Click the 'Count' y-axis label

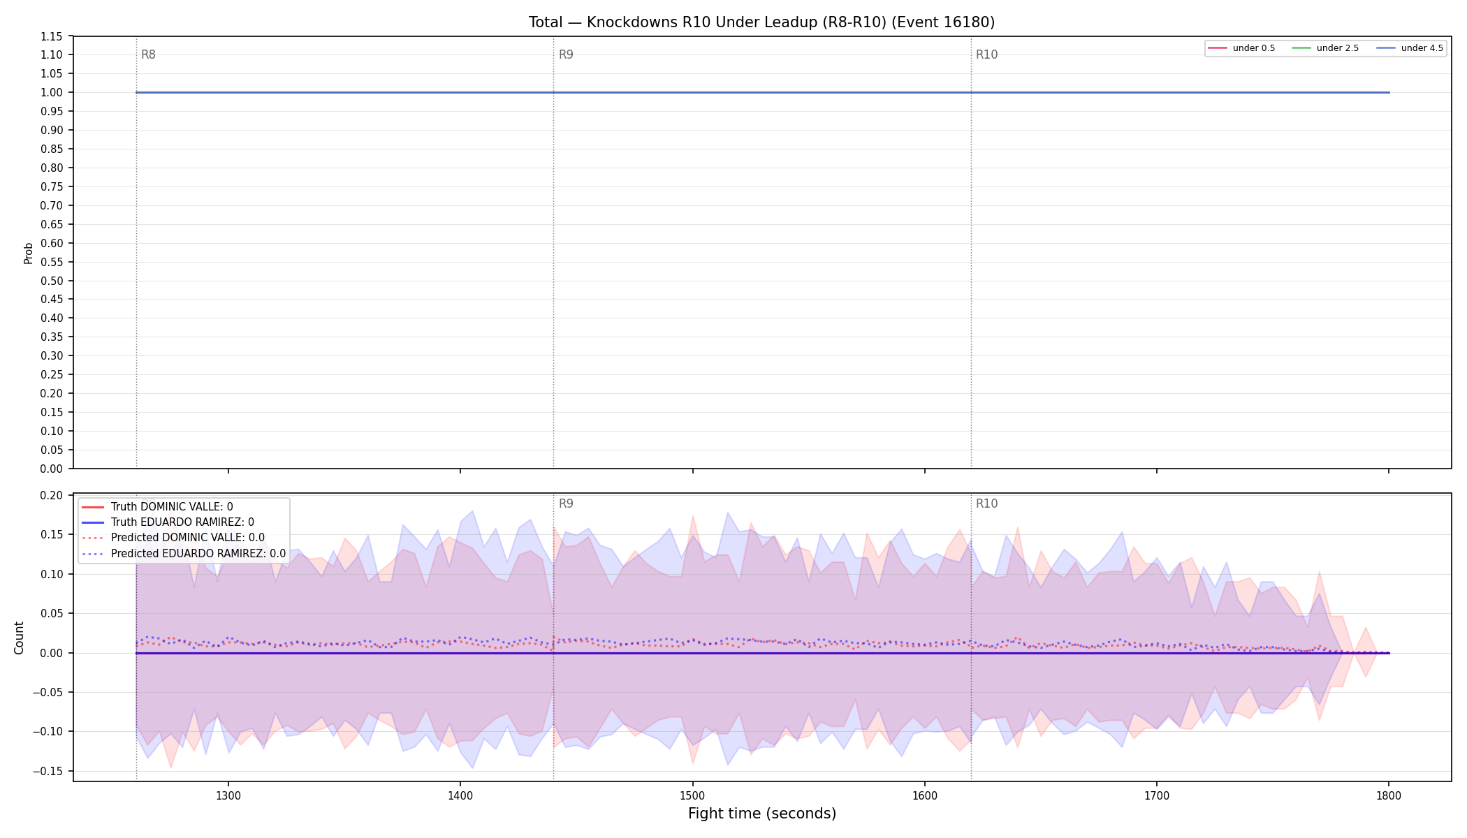[x=19, y=638]
